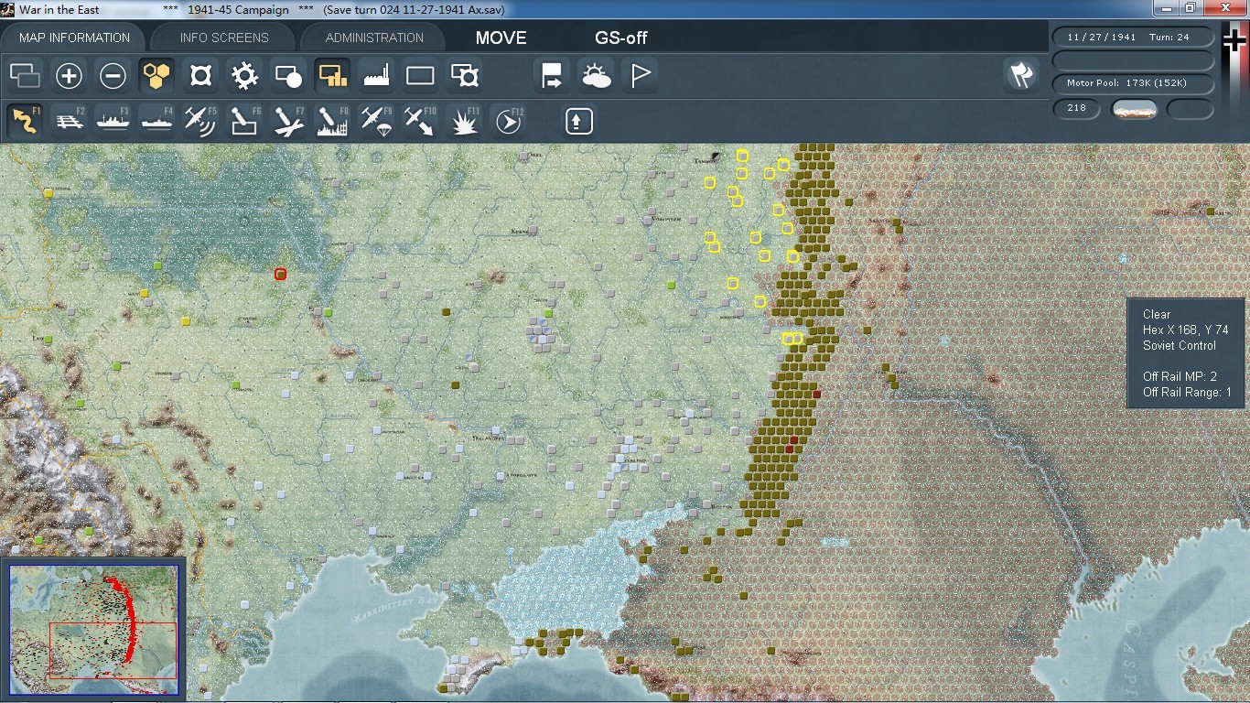Click the empty rectangle outline icon
The width and height of the screenshot is (1250, 703).
click(420, 75)
